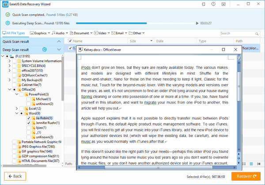Collapse the Office(24) tree node

click(x=10, y=89)
